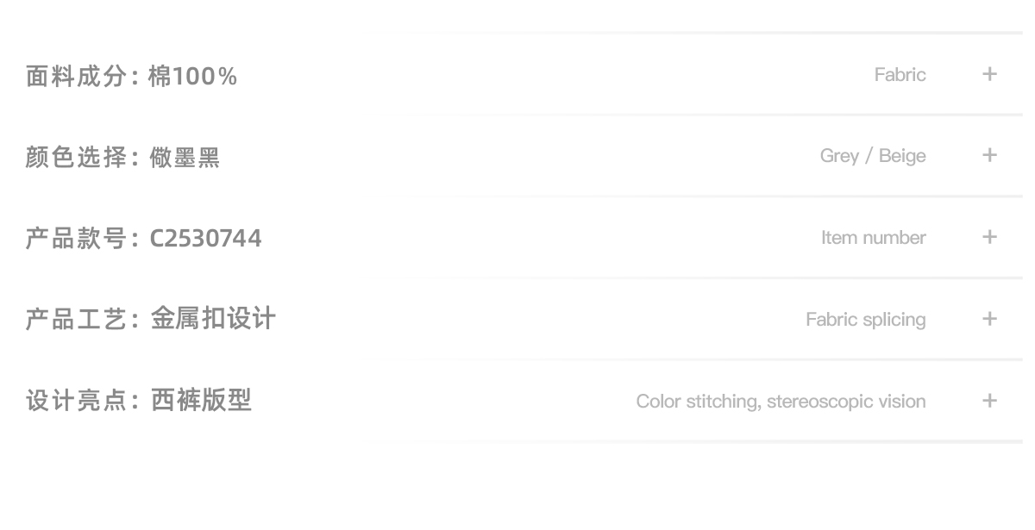The height and width of the screenshot is (530, 1035).
Task: Click the 做墨黑 color value
Action: coord(185,158)
